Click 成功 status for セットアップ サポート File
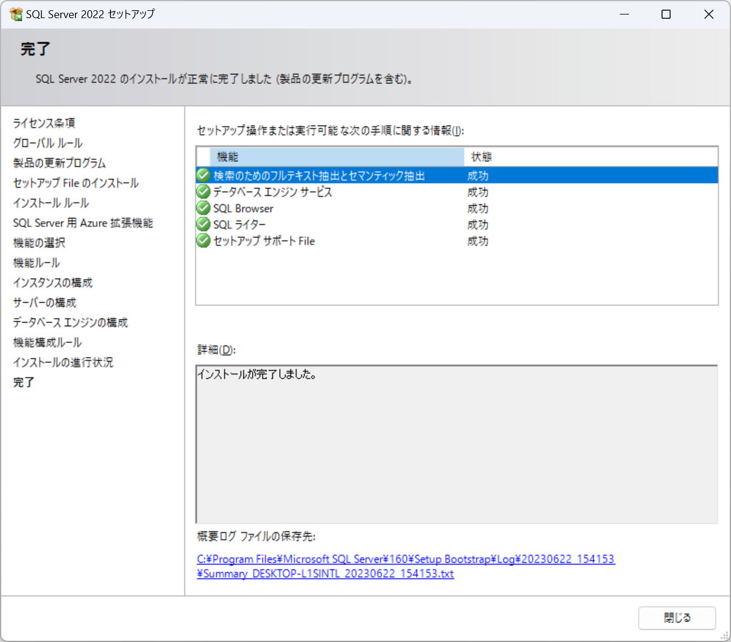Screen dimensions: 731x642 click(x=478, y=241)
